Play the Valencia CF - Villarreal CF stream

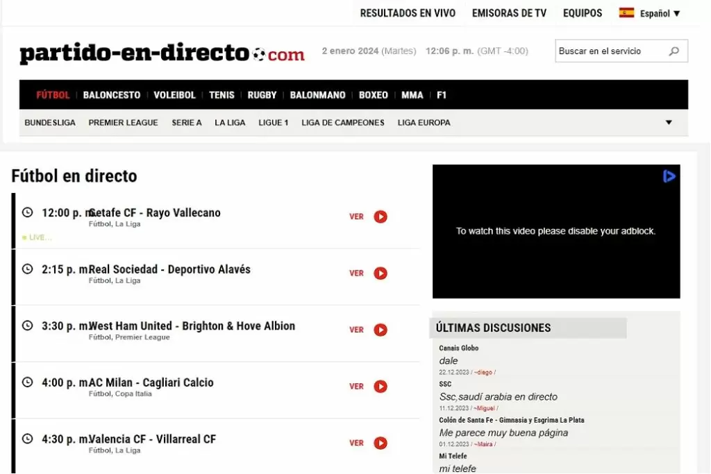tap(380, 443)
